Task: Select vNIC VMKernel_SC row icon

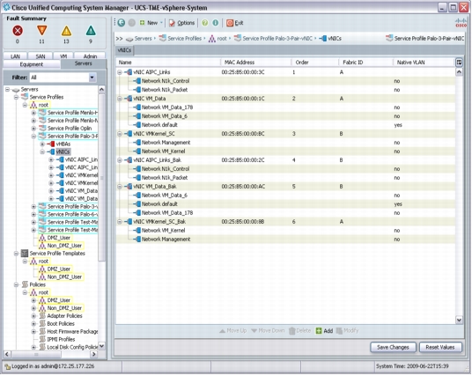Action: (129, 134)
